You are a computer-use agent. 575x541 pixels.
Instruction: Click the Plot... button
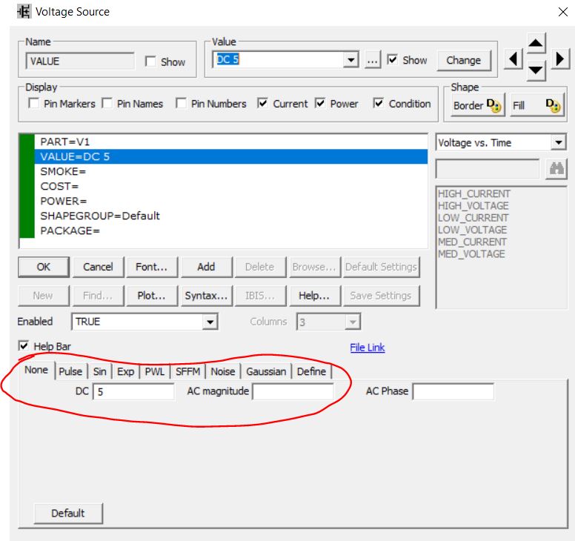pyautogui.click(x=151, y=296)
